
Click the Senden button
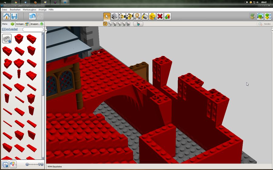coord(265,24)
